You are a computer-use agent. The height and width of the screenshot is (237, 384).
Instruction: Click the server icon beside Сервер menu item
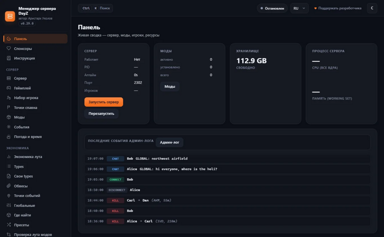[9, 78]
